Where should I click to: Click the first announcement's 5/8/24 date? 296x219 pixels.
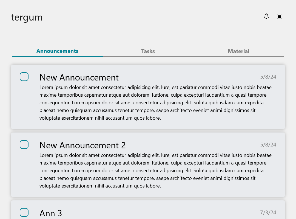[x=268, y=77]
